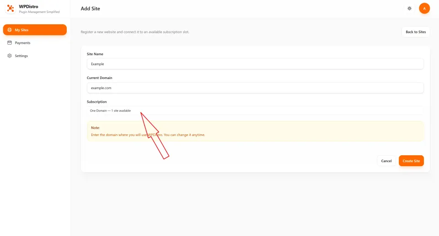Click the globe icon beside My Sites

pos(10,30)
